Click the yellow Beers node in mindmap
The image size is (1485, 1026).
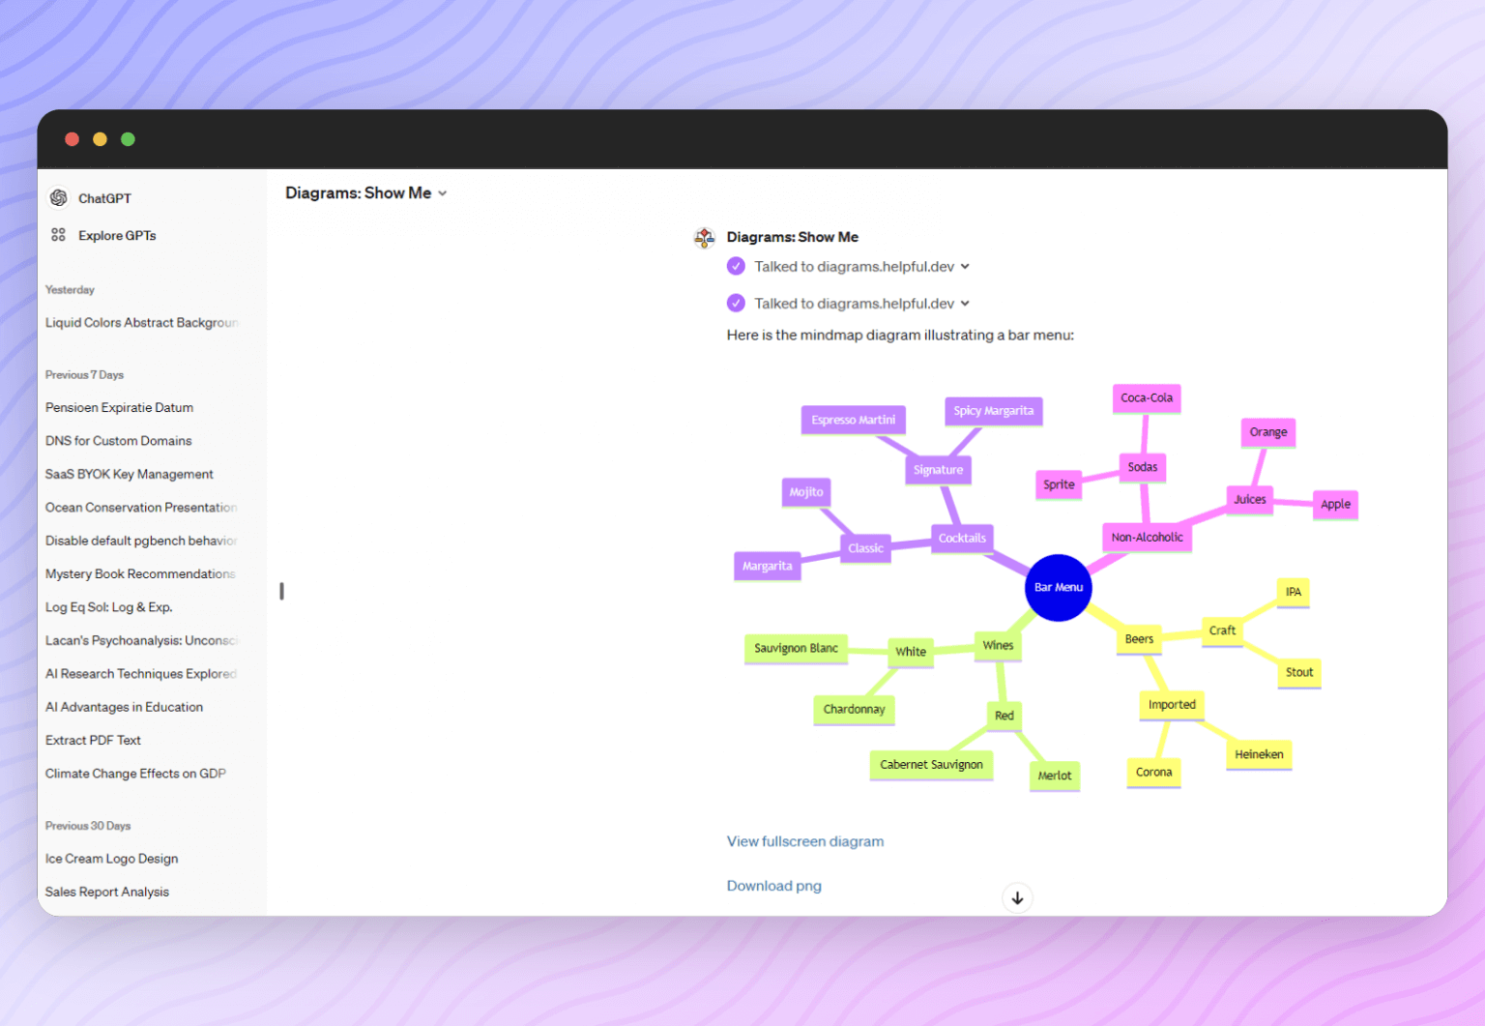pos(1139,639)
